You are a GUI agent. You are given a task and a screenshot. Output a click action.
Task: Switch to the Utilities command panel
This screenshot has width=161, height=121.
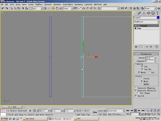158,13
